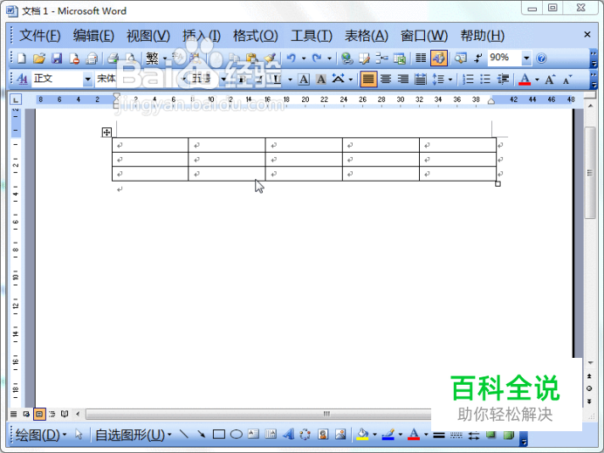Select the Arrow drawing tool
The width and height of the screenshot is (604, 453).
pos(201,435)
